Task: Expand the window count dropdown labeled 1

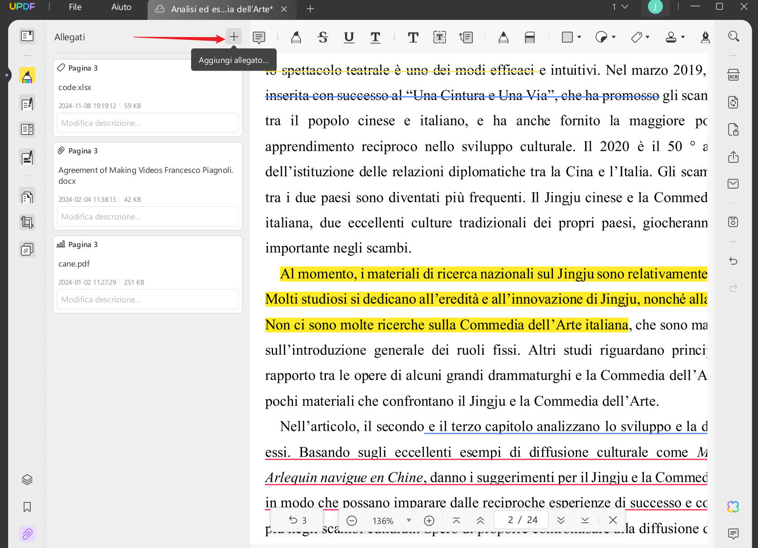Action: 620,7
